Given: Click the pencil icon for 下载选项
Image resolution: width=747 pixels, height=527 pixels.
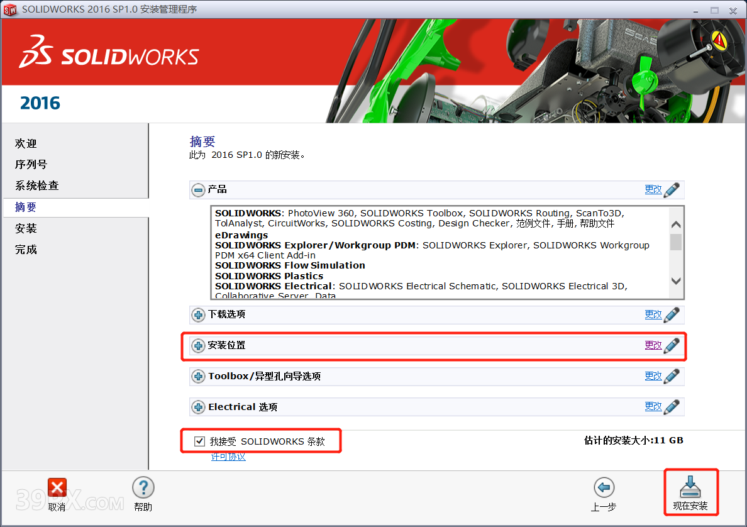Looking at the screenshot, I should click(x=672, y=314).
